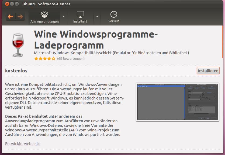Click the Wine Windowsprogramme-Ladeprogramm title
The image size is (225, 155).
tap(96, 40)
